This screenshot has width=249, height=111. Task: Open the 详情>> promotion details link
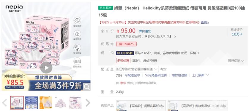pos(195,53)
